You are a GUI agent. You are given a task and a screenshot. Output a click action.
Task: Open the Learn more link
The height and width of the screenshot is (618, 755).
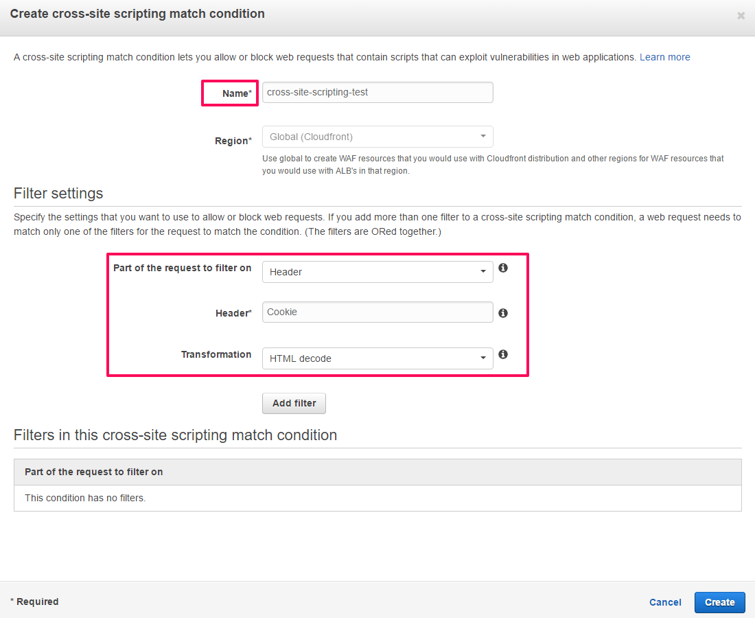[664, 57]
